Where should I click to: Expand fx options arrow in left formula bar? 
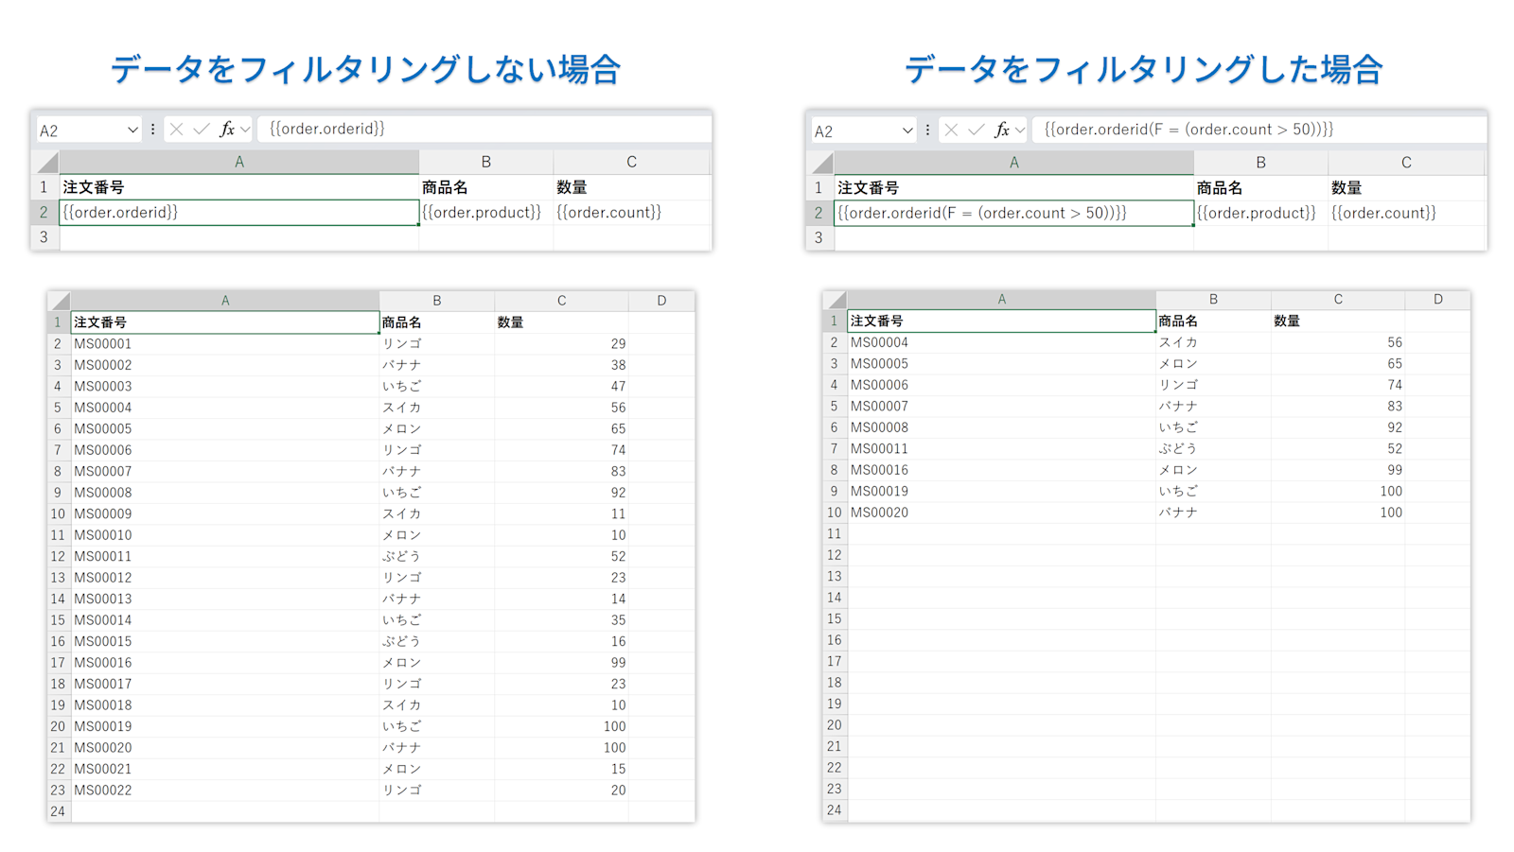[245, 130]
